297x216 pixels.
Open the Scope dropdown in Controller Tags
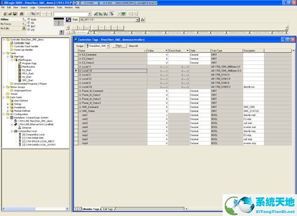pos(108,46)
